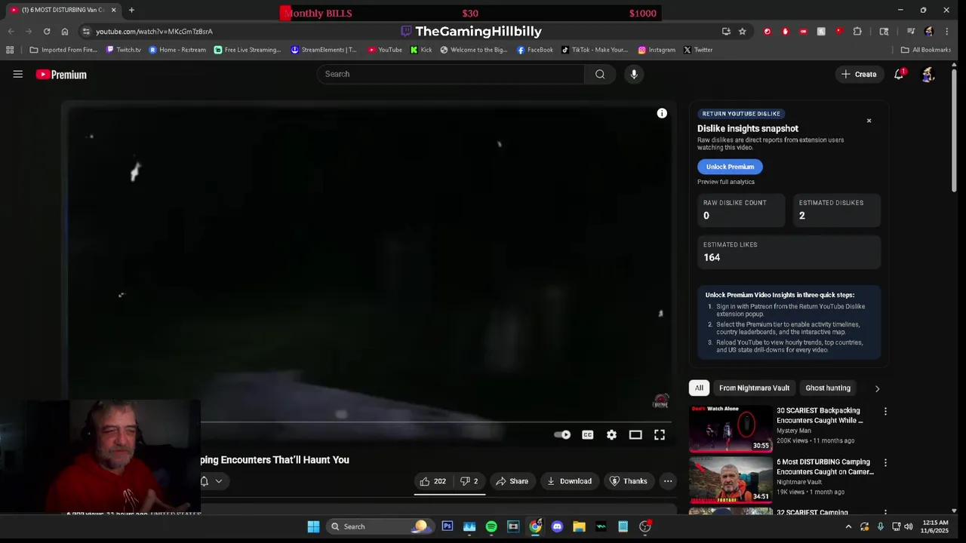Close the Dislike insights snapshot panel
The image size is (966, 543).
869,121
